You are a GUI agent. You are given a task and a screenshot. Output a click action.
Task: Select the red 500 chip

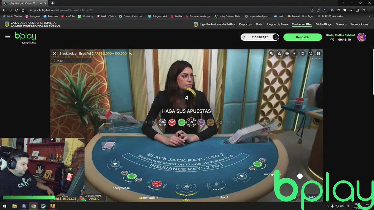click(172, 123)
